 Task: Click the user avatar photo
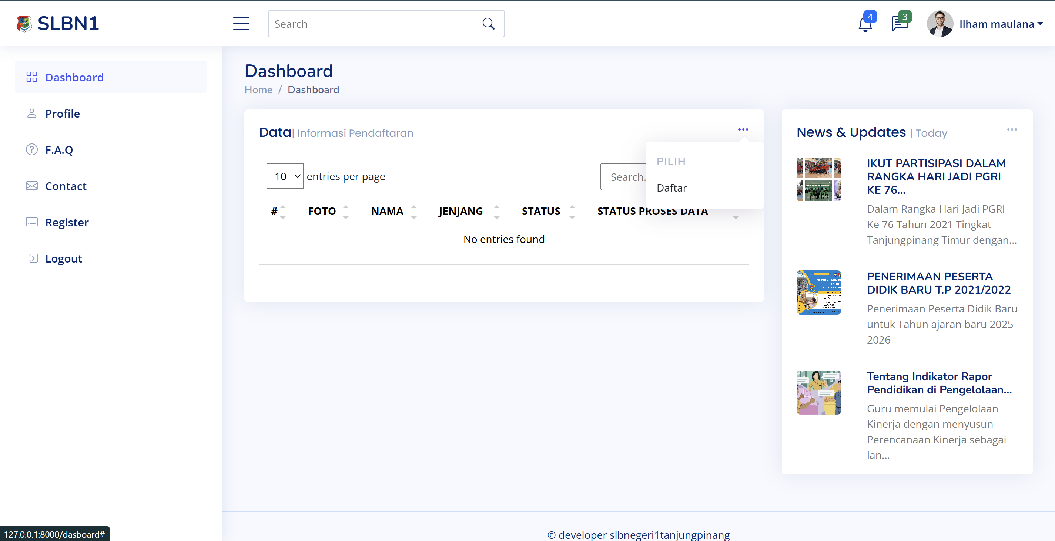pyautogui.click(x=940, y=24)
